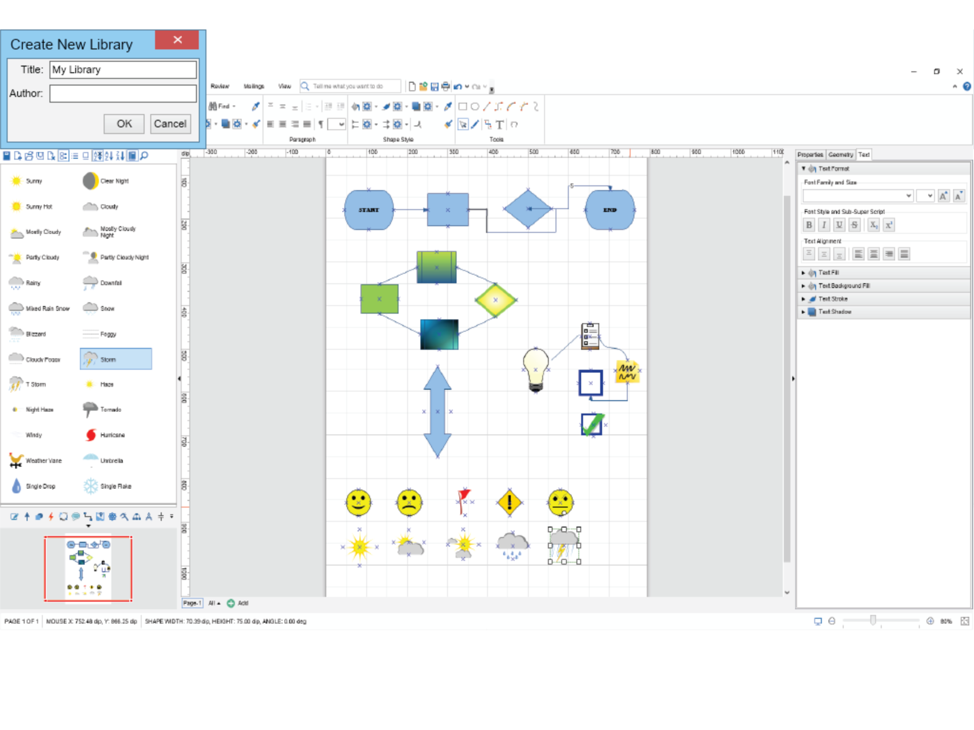This screenshot has width=974, height=730.
Task: Cancel the Create New Library dialog
Action: click(170, 124)
